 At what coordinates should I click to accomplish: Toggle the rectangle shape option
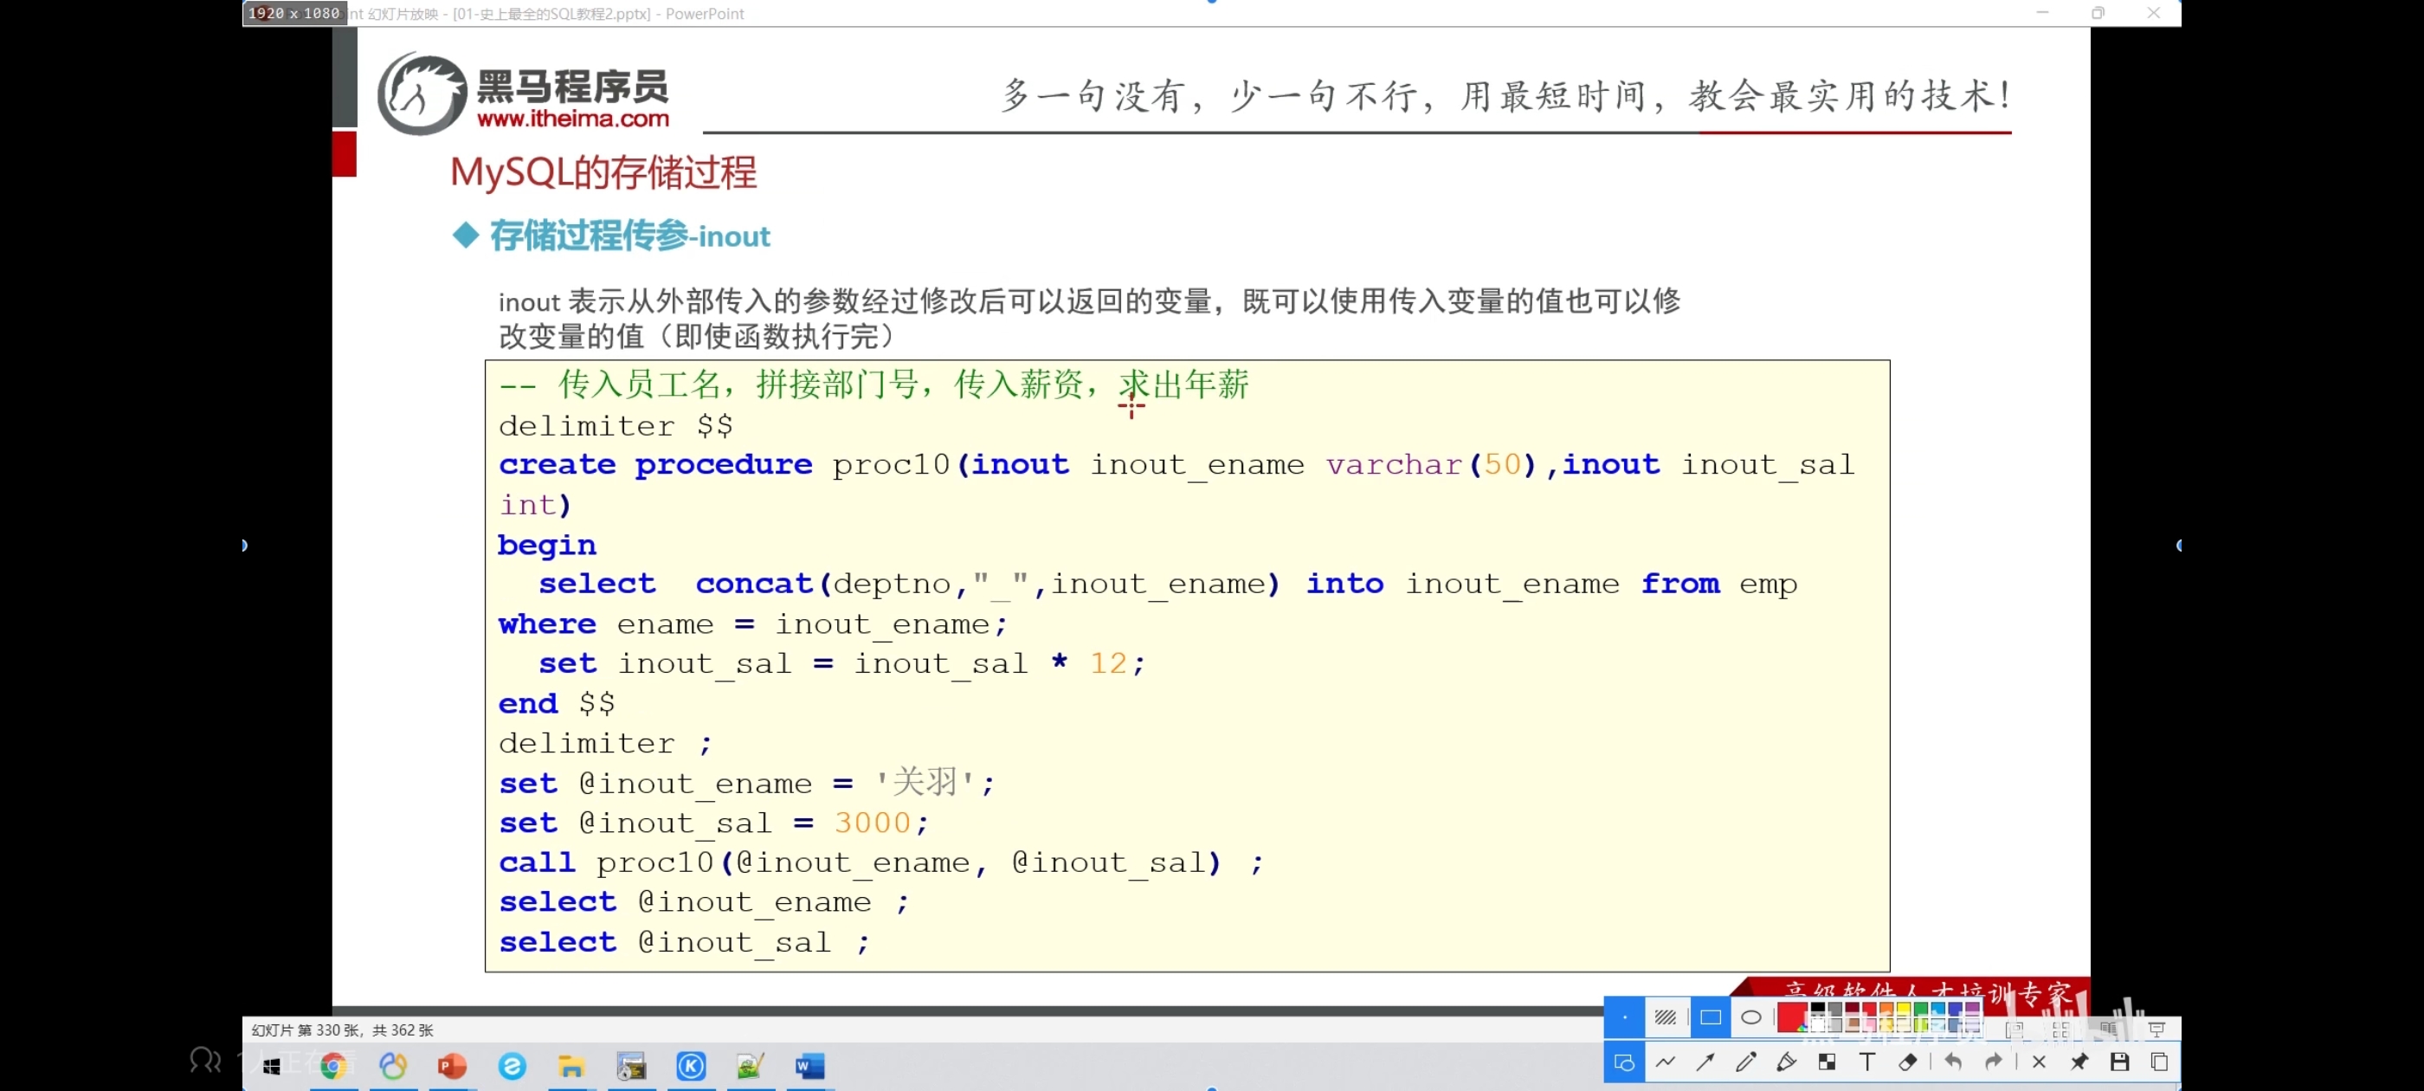(1710, 1017)
